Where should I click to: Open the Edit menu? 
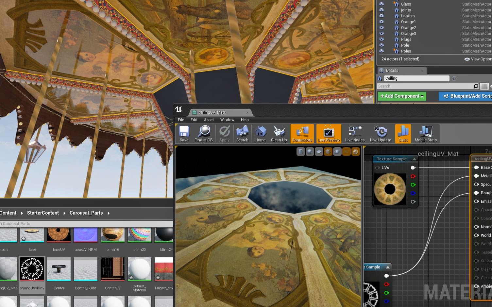[x=194, y=120]
